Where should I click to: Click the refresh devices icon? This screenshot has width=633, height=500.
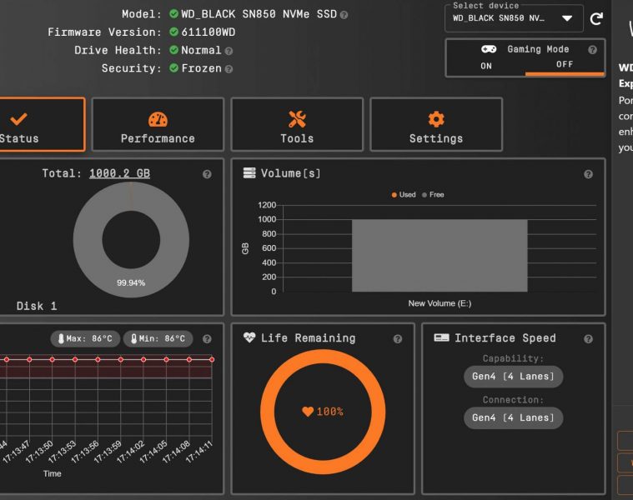click(596, 18)
